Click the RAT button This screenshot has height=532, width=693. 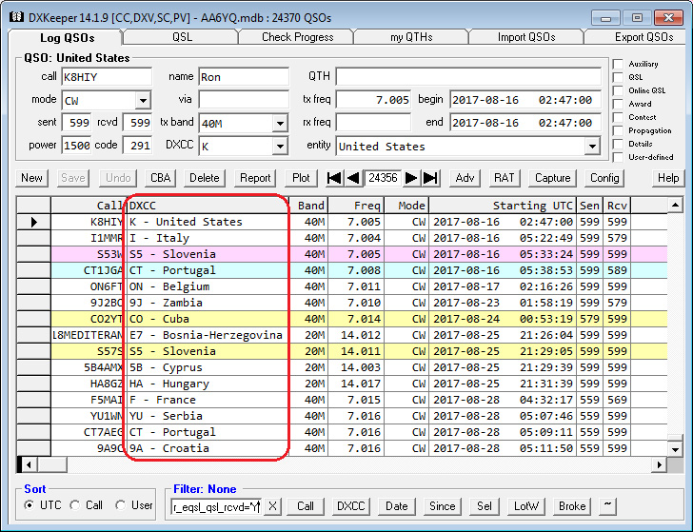(505, 178)
